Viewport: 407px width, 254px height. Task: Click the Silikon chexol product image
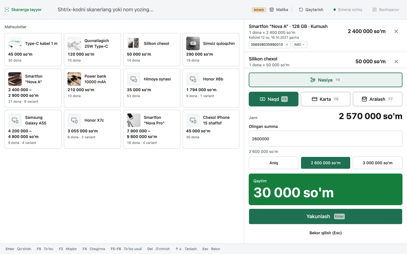click(134, 43)
